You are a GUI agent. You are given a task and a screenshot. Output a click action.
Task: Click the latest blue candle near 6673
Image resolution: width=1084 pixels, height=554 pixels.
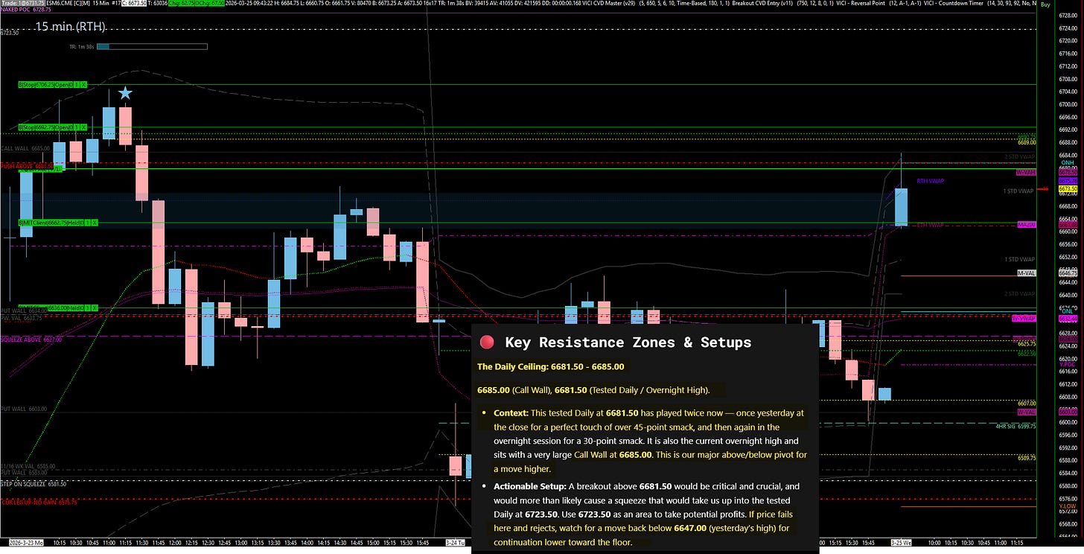click(901, 207)
